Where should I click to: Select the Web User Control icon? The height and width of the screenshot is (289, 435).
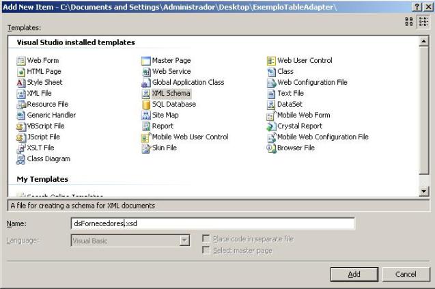[x=271, y=61]
